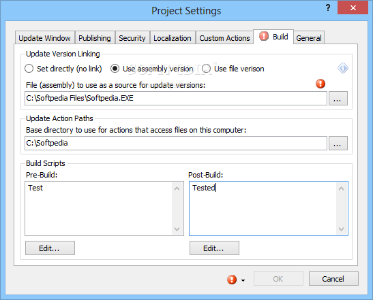Select 'Use assembly version' radio button
Viewport: 373px width, 300px height.
point(115,69)
